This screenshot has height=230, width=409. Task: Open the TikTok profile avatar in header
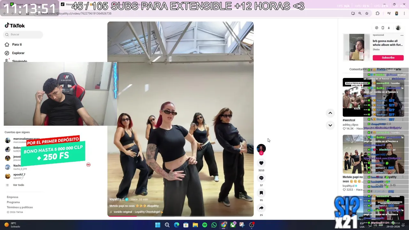point(398,28)
